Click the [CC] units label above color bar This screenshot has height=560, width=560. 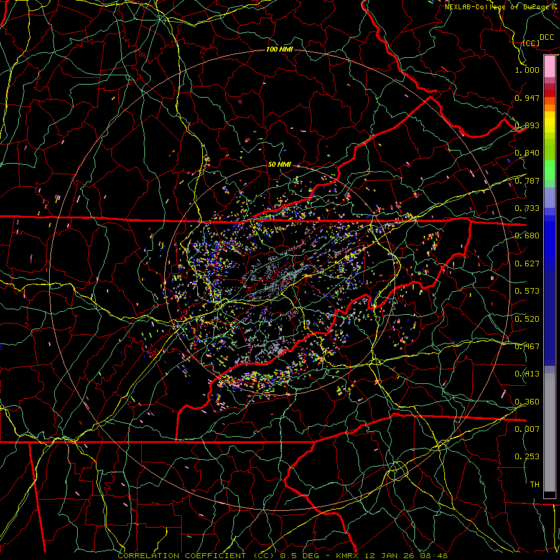click(531, 43)
